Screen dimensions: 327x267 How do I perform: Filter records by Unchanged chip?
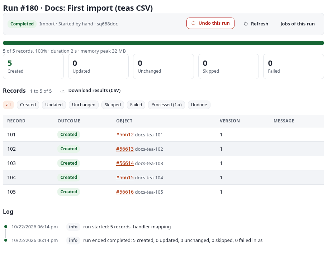click(84, 105)
